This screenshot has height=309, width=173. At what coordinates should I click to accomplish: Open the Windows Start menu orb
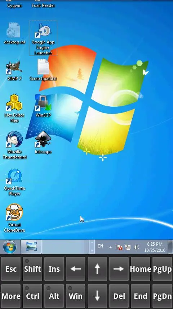point(10,247)
